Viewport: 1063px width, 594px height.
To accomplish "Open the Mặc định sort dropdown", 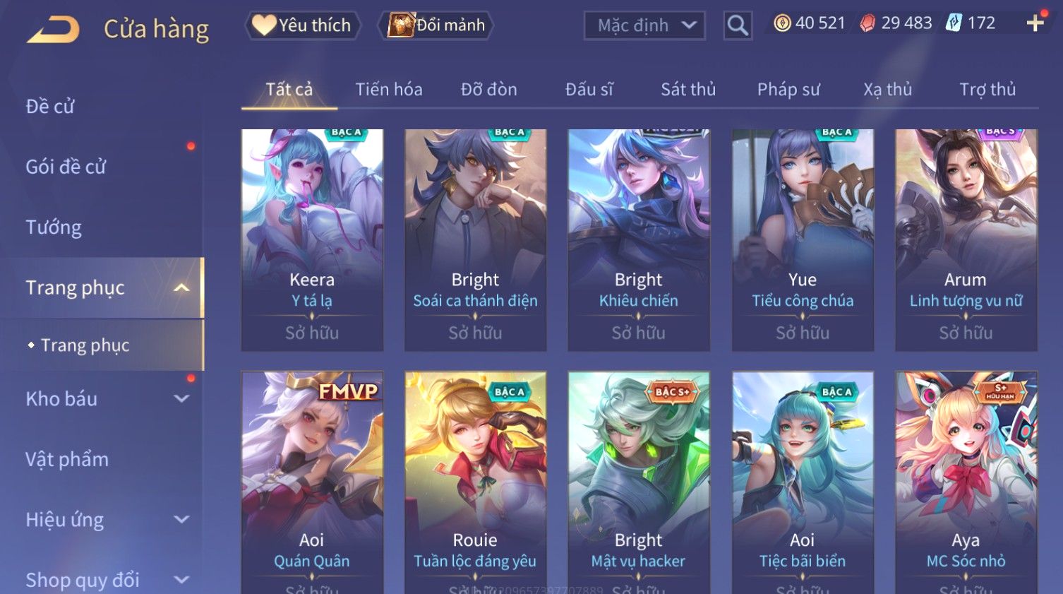I will pos(644,26).
